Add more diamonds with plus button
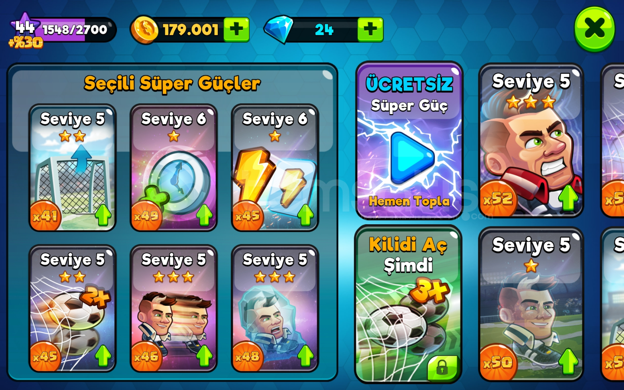The height and width of the screenshot is (390, 624). (x=370, y=29)
